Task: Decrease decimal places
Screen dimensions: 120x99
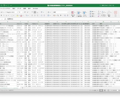Action: tap(68, 15)
